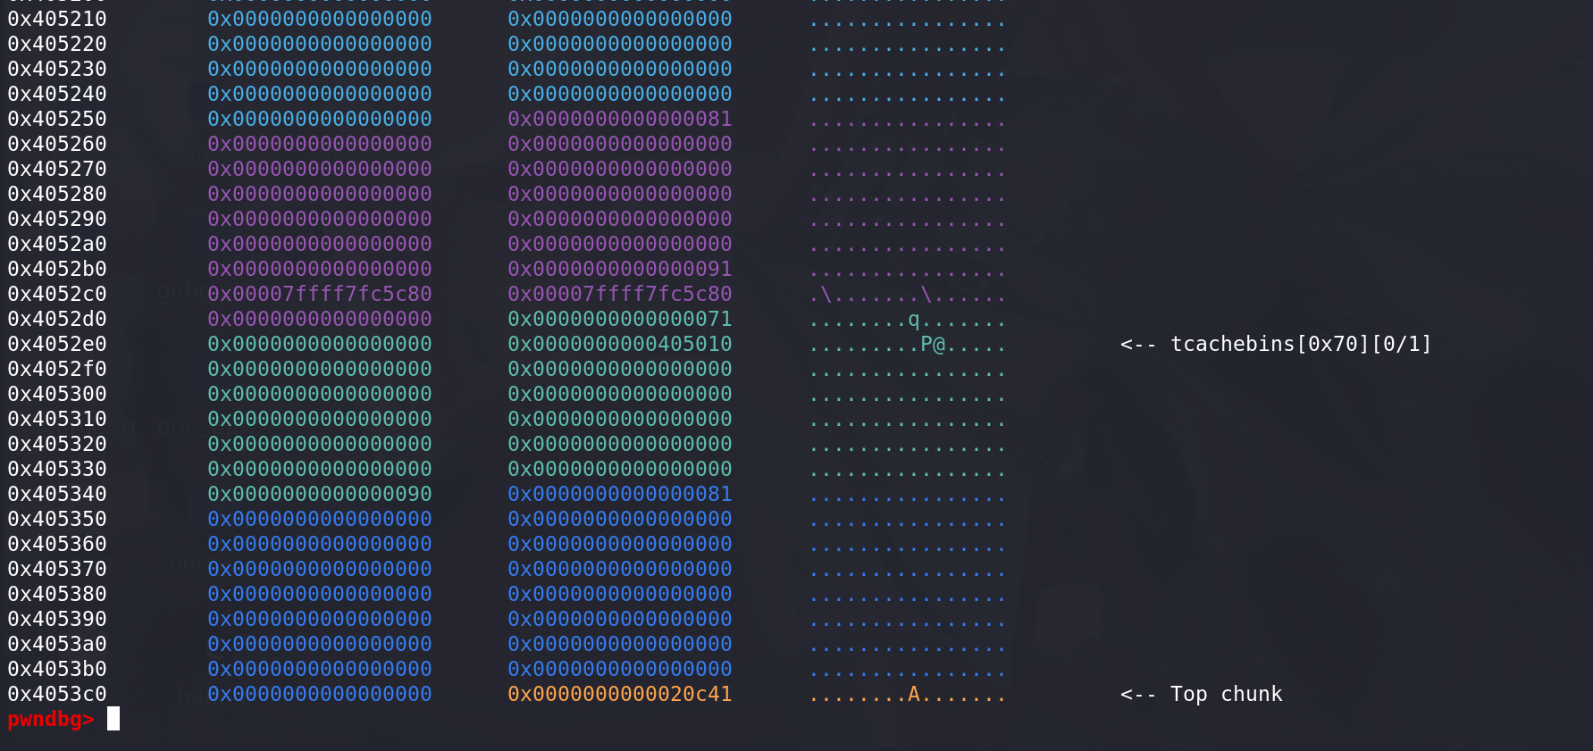
Task: Select the address 0x4052e0
Action: coord(57,344)
